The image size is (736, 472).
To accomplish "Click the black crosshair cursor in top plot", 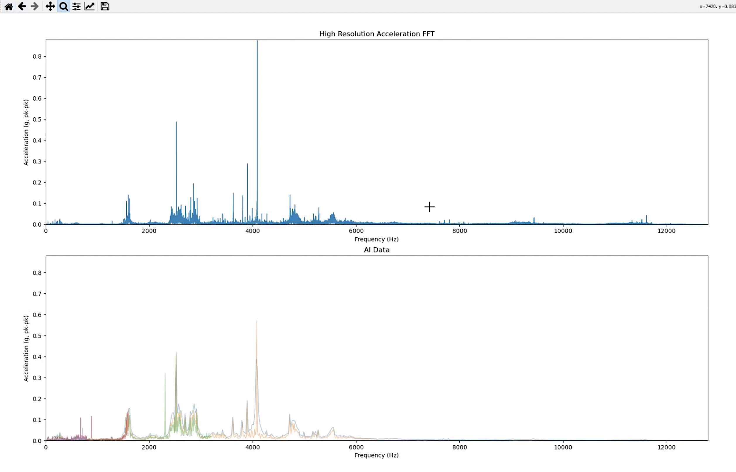I will pyautogui.click(x=429, y=207).
